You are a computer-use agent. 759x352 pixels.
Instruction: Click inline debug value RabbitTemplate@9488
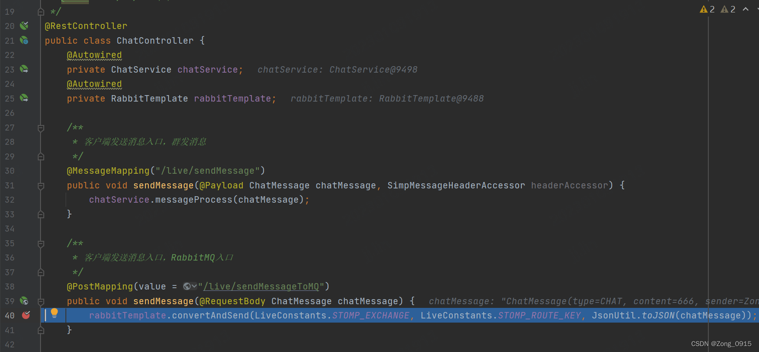point(432,98)
